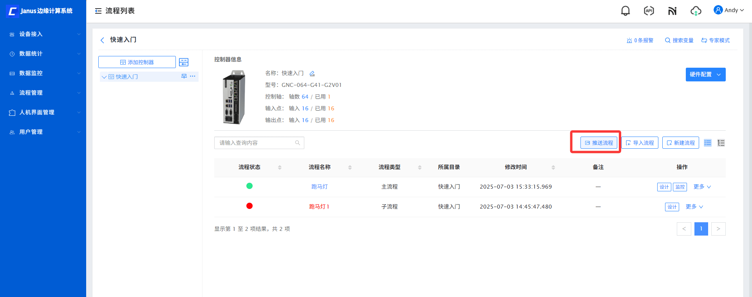Click the process search input field

pos(255,143)
